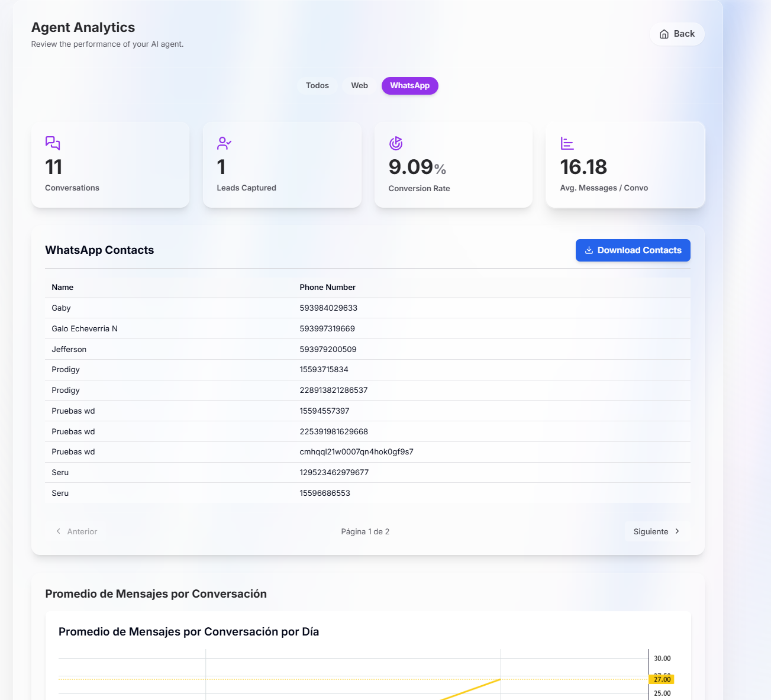The width and height of the screenshot is (771, 700).
Task: Click the Agent Analytics title
Action: click(x=83, y=27)
